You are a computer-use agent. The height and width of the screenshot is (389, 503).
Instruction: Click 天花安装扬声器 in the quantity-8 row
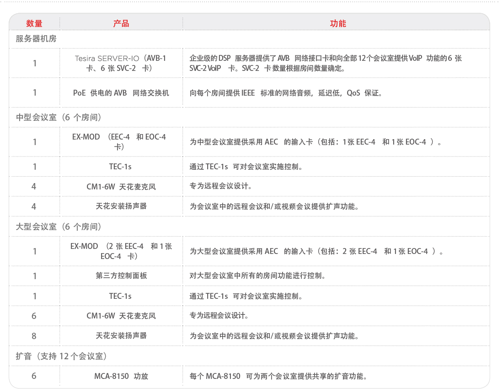(121, 336)
